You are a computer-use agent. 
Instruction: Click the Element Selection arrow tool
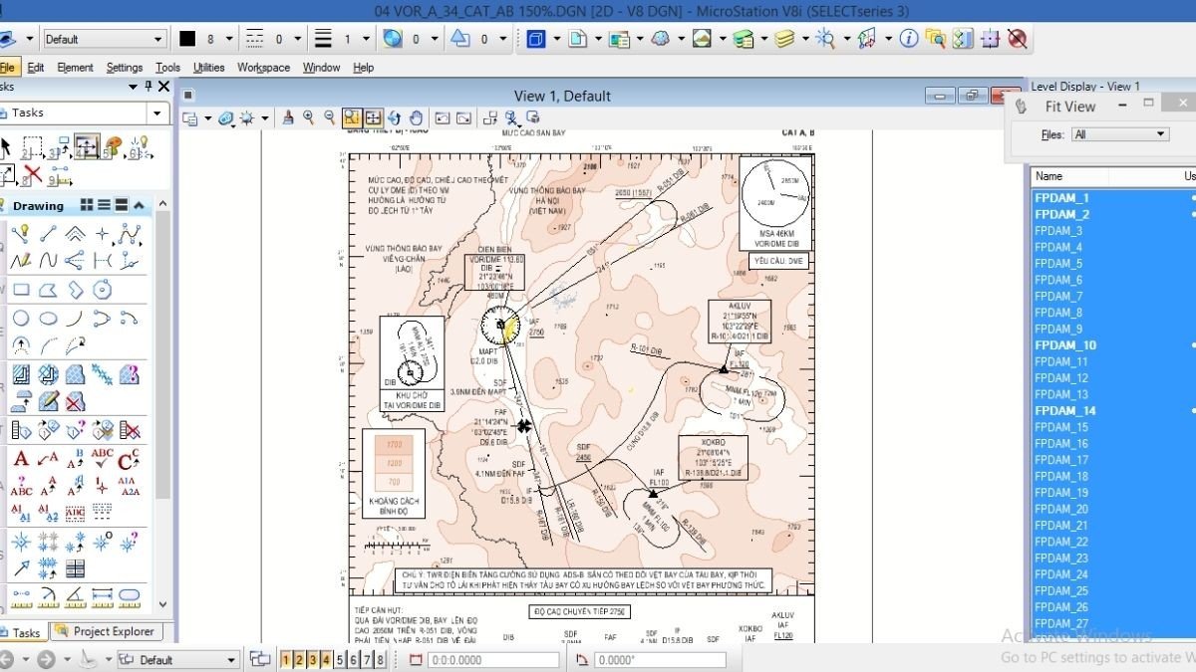point(5,147)
